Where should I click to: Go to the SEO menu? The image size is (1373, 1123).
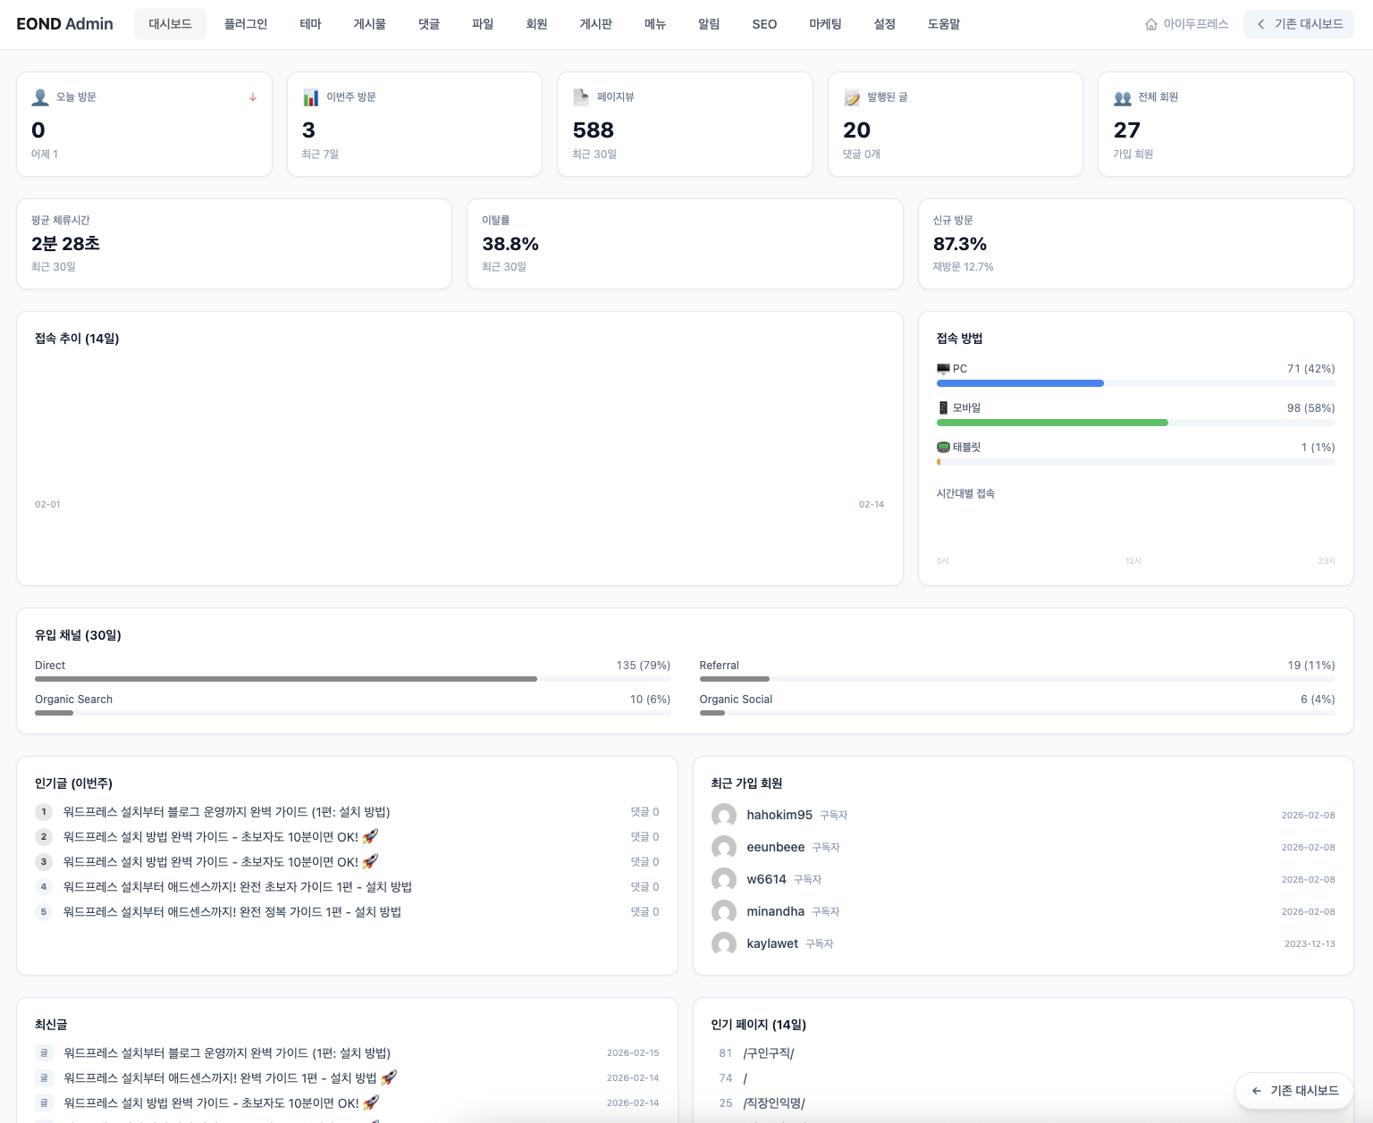pos(764,24)
